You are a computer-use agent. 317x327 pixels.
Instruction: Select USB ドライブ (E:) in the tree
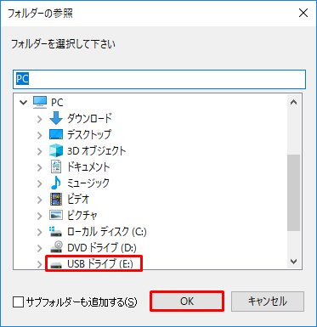tap(100, 264)
